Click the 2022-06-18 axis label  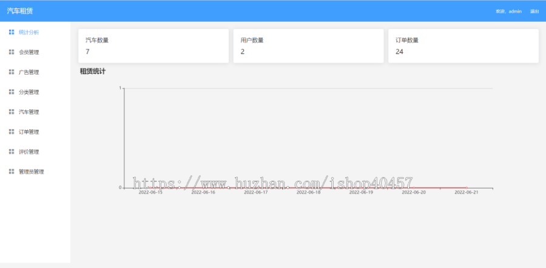[308, 192]
